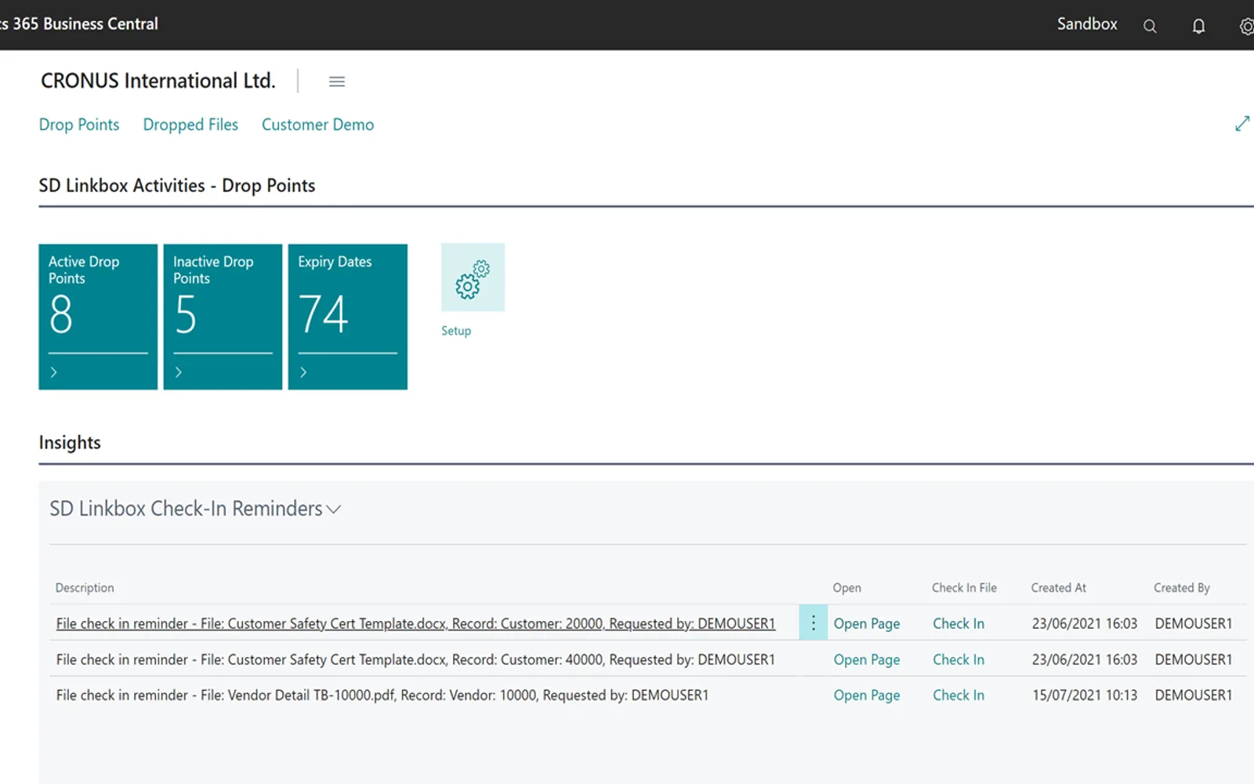Select DEMOUSER1 in the Vendor 10000 row
The height and width of the screenshot is (784, 1254).
(1194, 695)
